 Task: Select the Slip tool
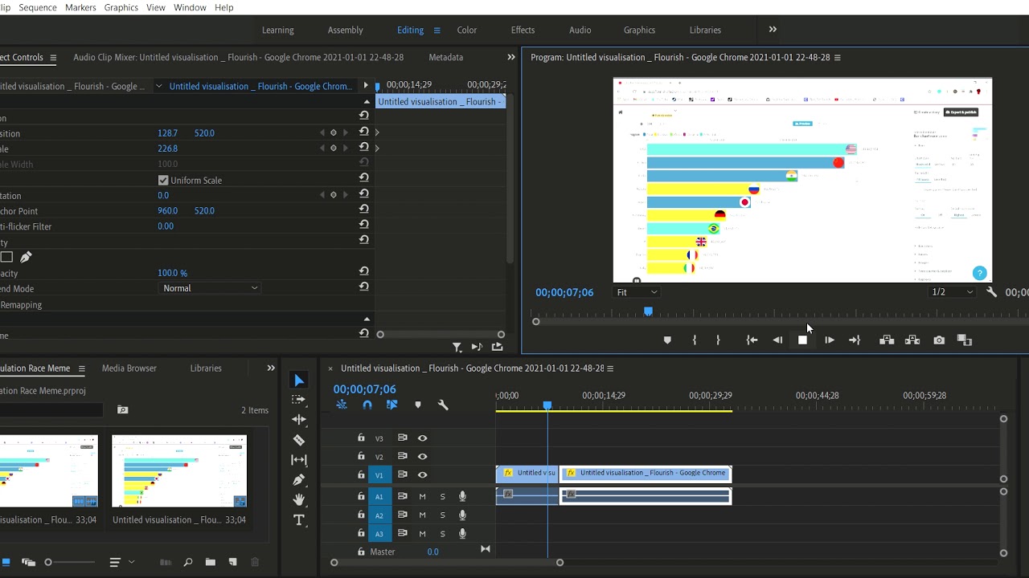point(299,459)
